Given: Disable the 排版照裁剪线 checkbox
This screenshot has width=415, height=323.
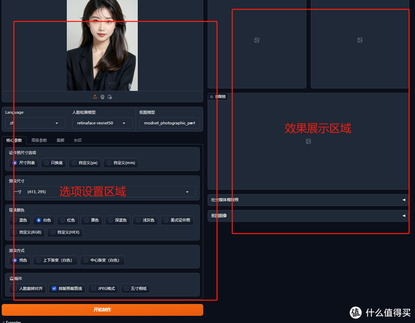Looking at the screenshot, I should [54, 288].
